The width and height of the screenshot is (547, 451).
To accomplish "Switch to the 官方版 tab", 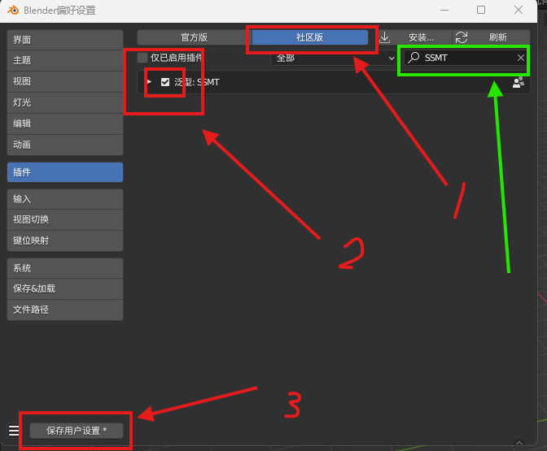I will click(x=194, y=37).
